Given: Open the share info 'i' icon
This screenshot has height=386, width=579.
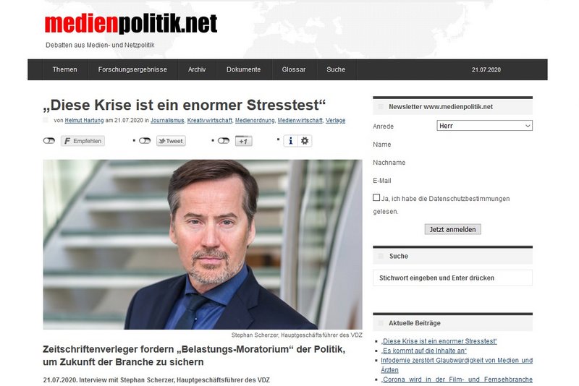Looking at the screenshot, I should click(291, 141).
